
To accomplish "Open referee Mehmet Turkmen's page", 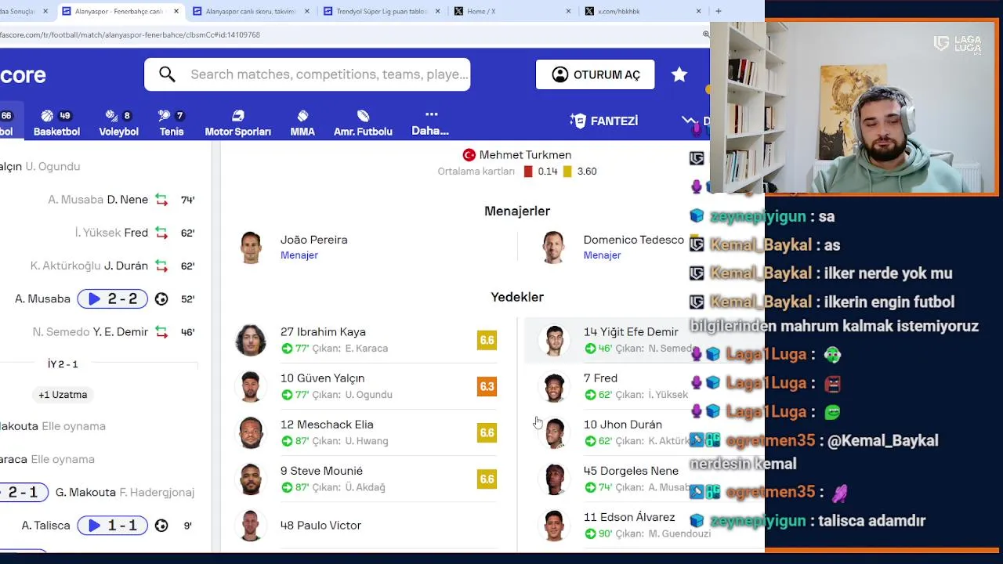I will point(525,155).
